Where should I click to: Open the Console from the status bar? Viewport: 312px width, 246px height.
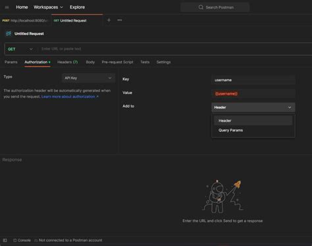[x=22, y=240]
